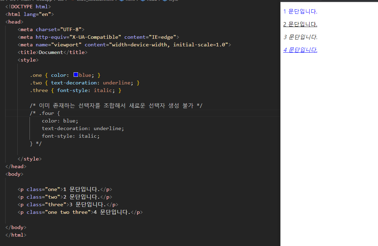378x246 pixels.
Task: Click the underline value in .two rule
Action: [x=117, y=83]
